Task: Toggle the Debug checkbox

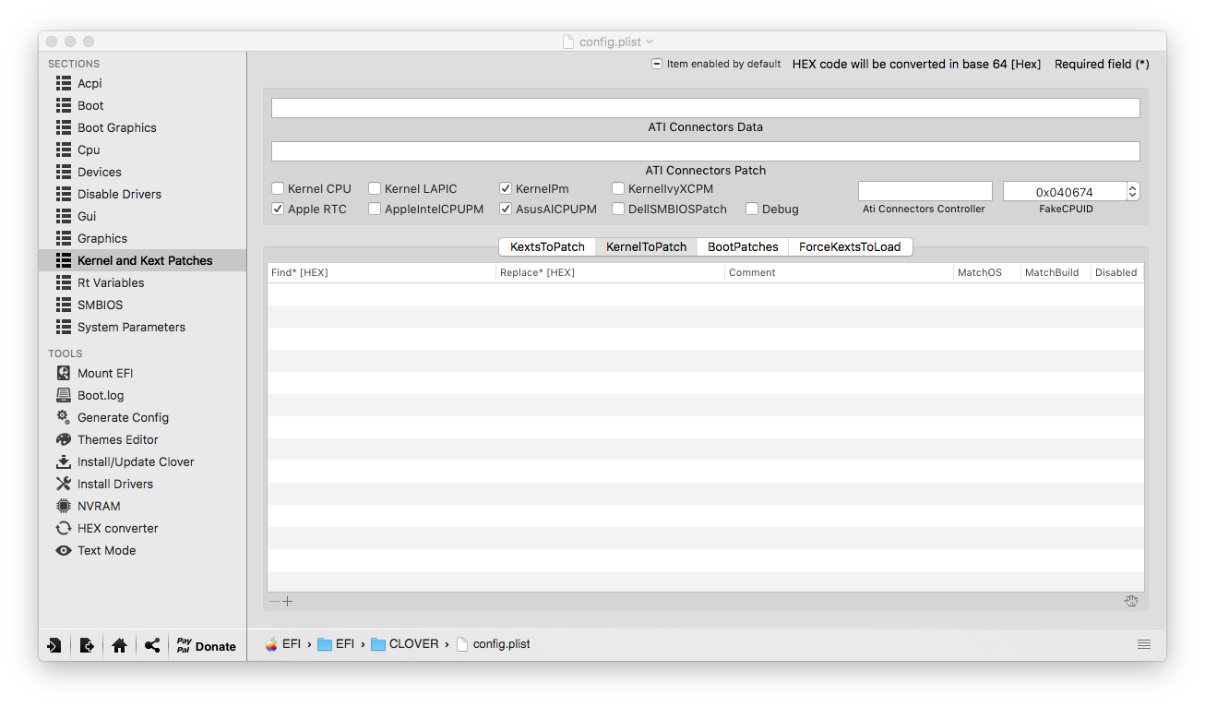Action: click(x=752, y=209)
